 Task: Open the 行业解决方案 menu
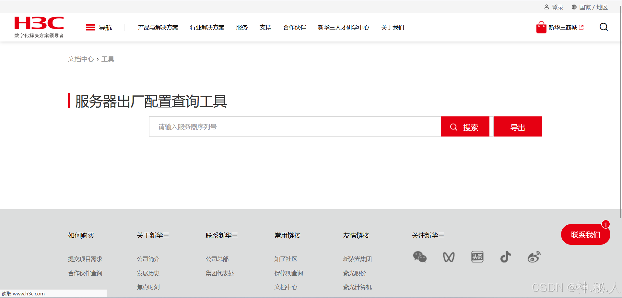[x=207, y=28]
